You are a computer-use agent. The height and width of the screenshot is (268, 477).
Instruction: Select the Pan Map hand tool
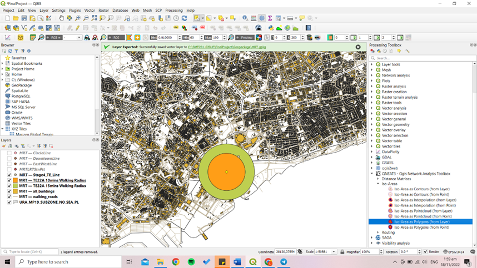point(61,18)
